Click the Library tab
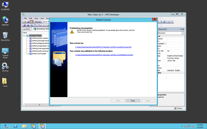Screen dimensions: 207x129 [x=27, y=29]
